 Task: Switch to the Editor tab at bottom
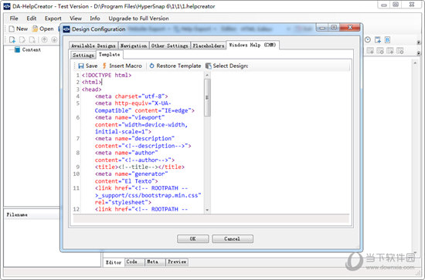point(114,262)
